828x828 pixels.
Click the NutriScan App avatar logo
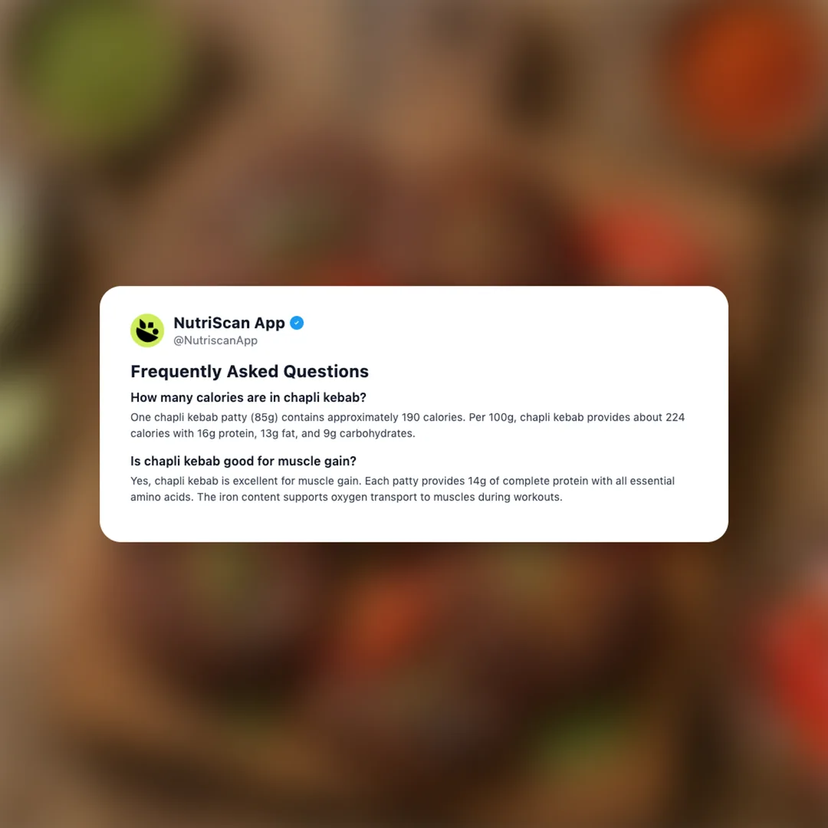147,330
